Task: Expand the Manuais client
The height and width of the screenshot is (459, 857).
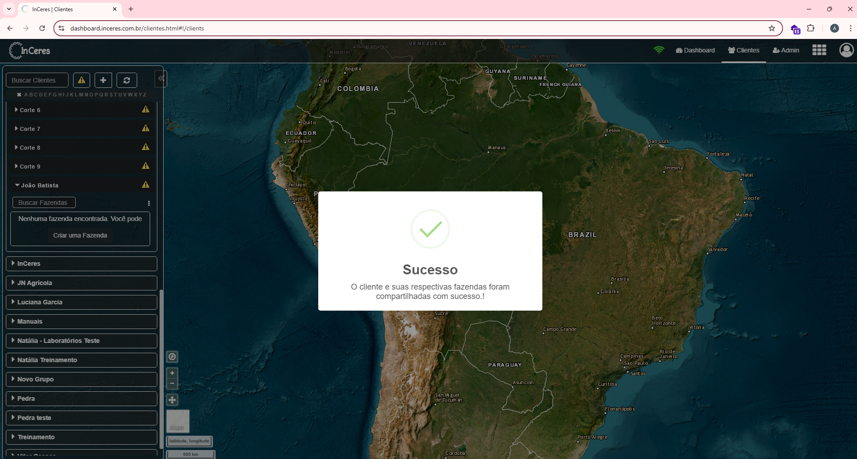Action: pos(82,321)
